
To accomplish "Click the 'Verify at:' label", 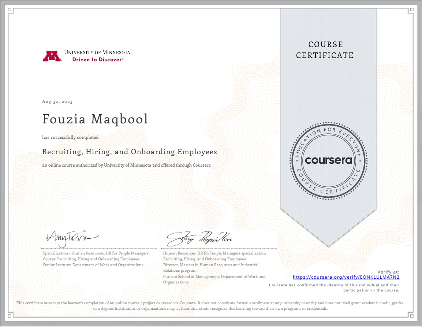I will (x=388, y=272).
